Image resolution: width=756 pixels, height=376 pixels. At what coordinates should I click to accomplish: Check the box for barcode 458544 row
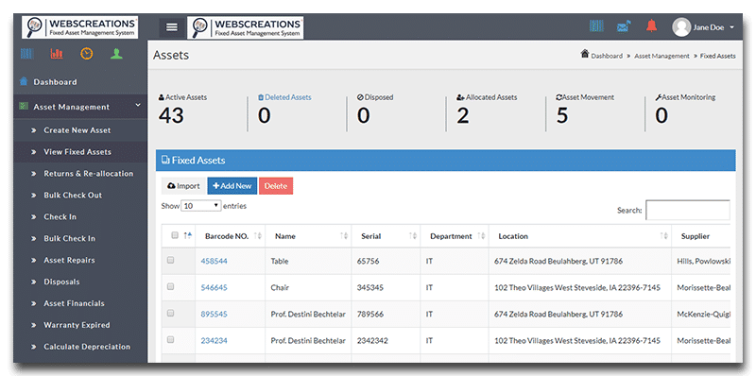pyautogui.click(x=170, y=261)
